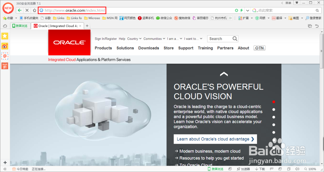This screenshot has height=172, width=324.
Task: Open address bar history dropdown arrow
Action: click(x=247, y=10)
